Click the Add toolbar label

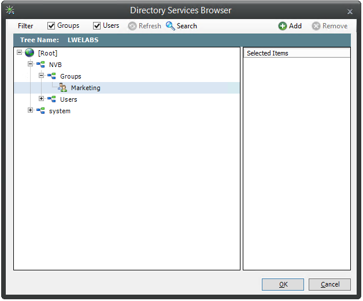pyautogui.click(x=295, y=26)
